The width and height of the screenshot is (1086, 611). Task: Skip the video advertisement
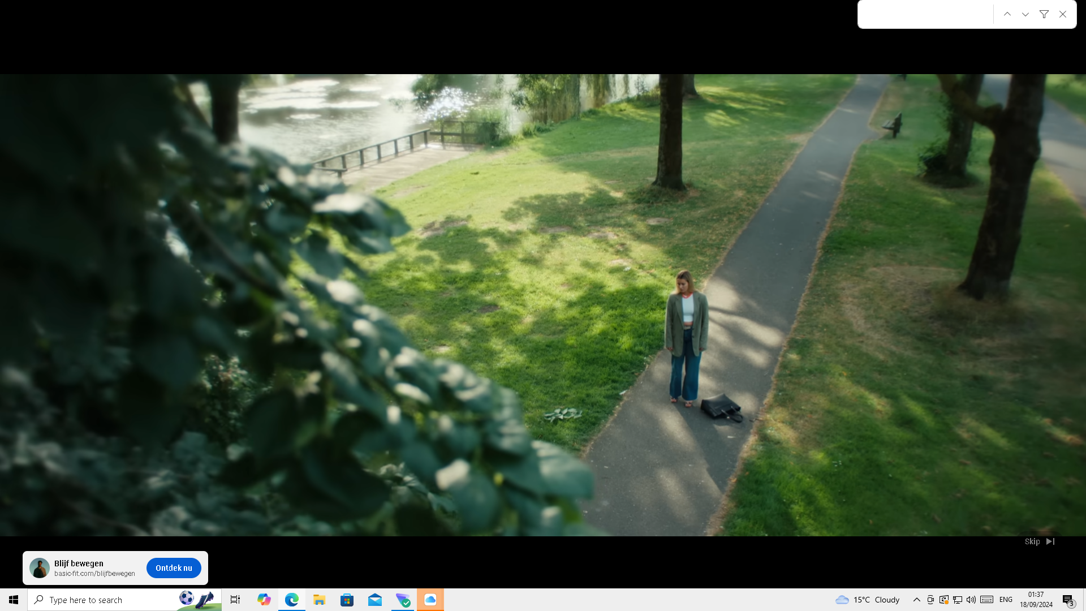(x=1040, y=541)
